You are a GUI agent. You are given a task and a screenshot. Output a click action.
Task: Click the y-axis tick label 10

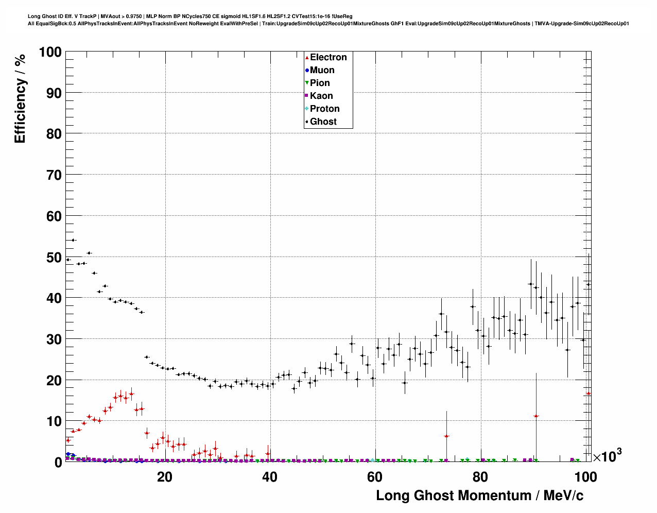(x=54, y=421)
